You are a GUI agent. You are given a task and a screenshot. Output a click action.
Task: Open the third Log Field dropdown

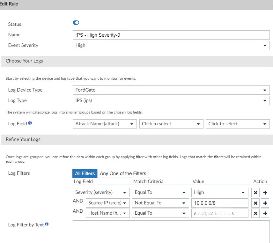238,124
